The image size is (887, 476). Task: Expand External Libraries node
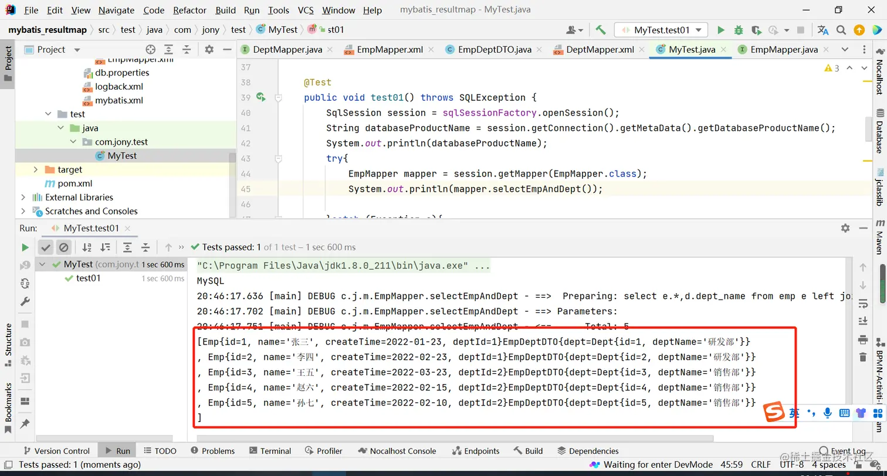23,197
